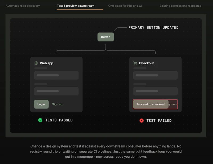
Task: Click the Login button in Web app
Action: tap(41, 104)
